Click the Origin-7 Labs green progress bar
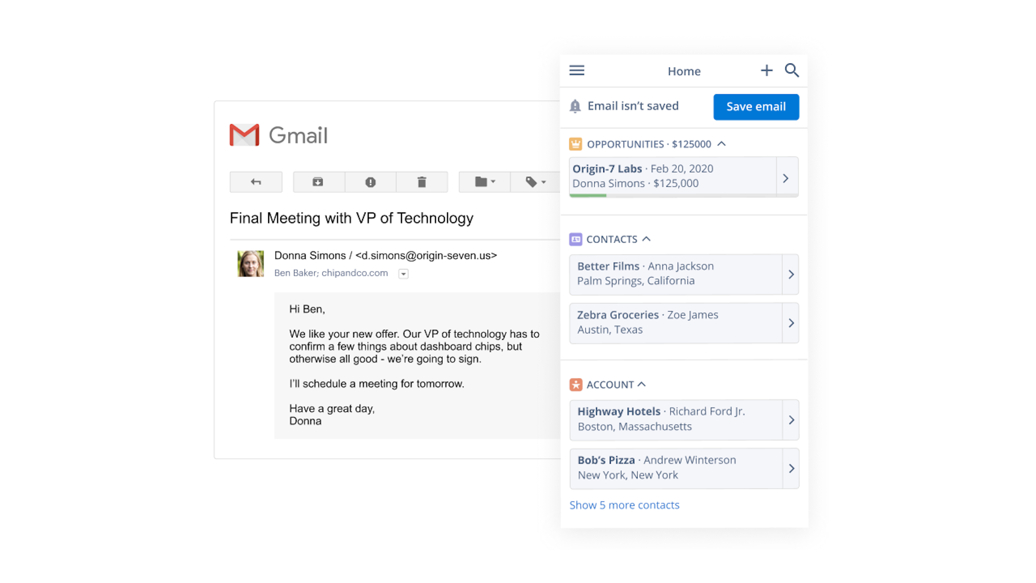The image size is (1036, 583). point(588,195)
